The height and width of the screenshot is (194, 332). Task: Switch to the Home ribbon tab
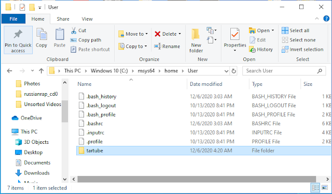pos(38,19)
